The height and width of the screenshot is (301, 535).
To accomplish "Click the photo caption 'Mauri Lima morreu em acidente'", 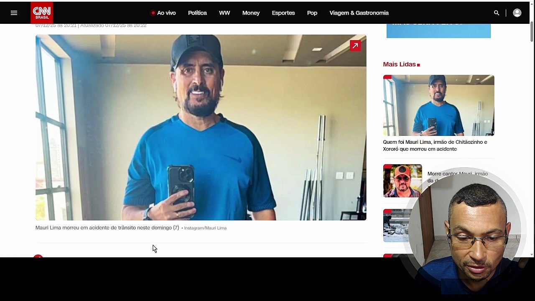I will pos(107,228).
